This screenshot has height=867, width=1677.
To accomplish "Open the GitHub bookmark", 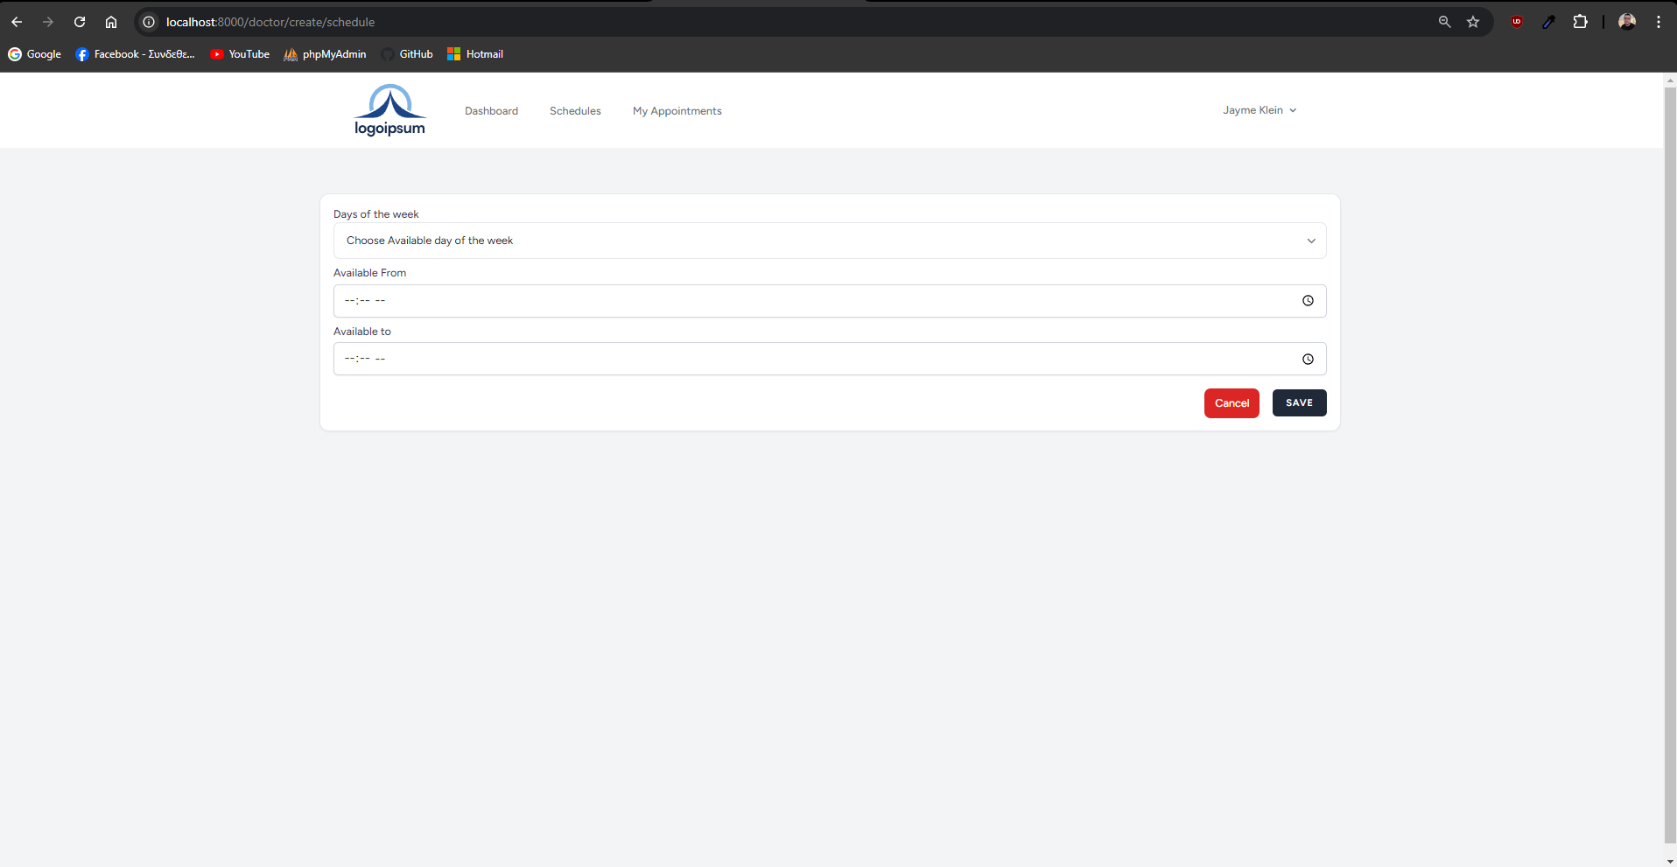I will pyautogui.click(x=407, y=54).
